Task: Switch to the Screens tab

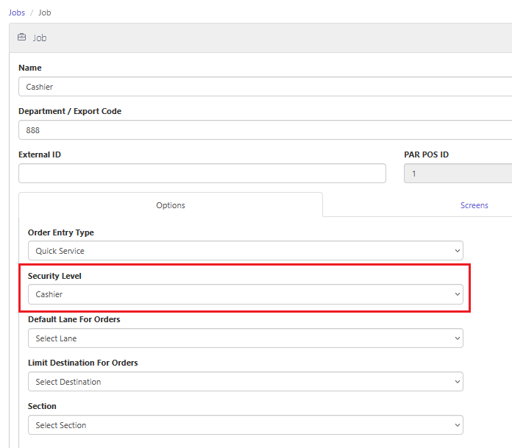Action: pyautogui.click(x=474, y=205)
